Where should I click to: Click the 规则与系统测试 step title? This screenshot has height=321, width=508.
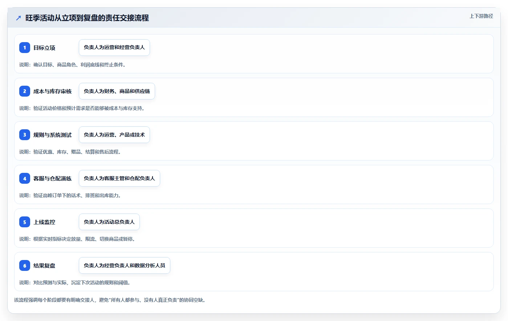pos(53,135)
